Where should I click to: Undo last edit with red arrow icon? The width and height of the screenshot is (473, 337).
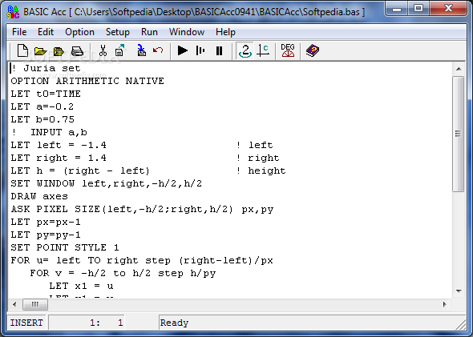(x=158, y=50)
